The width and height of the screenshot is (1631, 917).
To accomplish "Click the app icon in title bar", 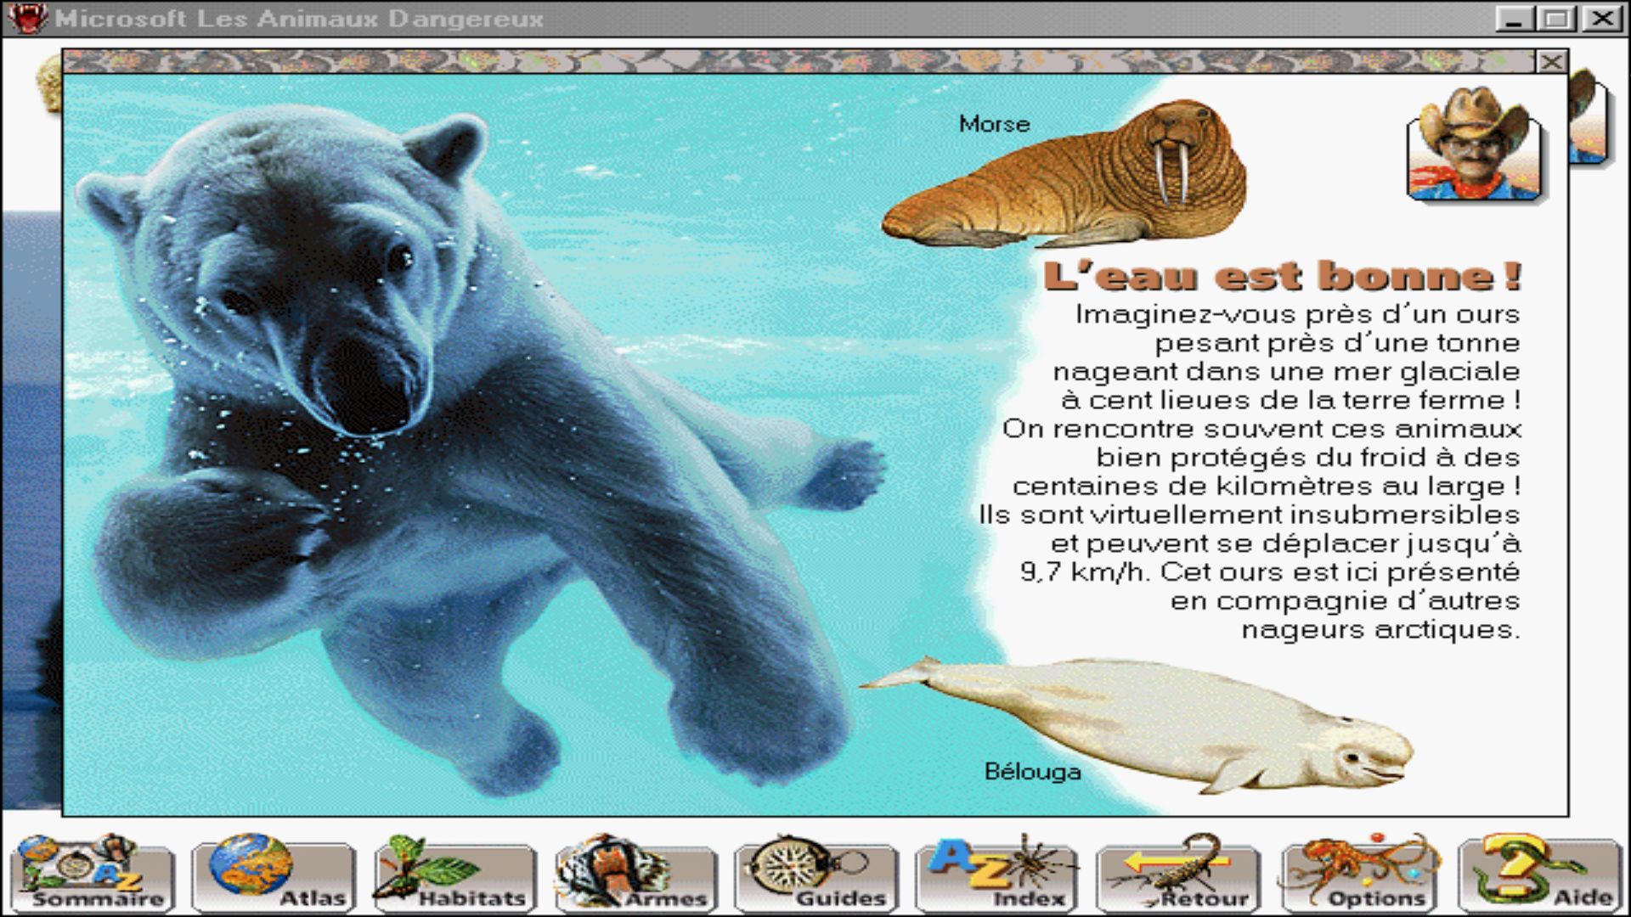I will [27, 18].
